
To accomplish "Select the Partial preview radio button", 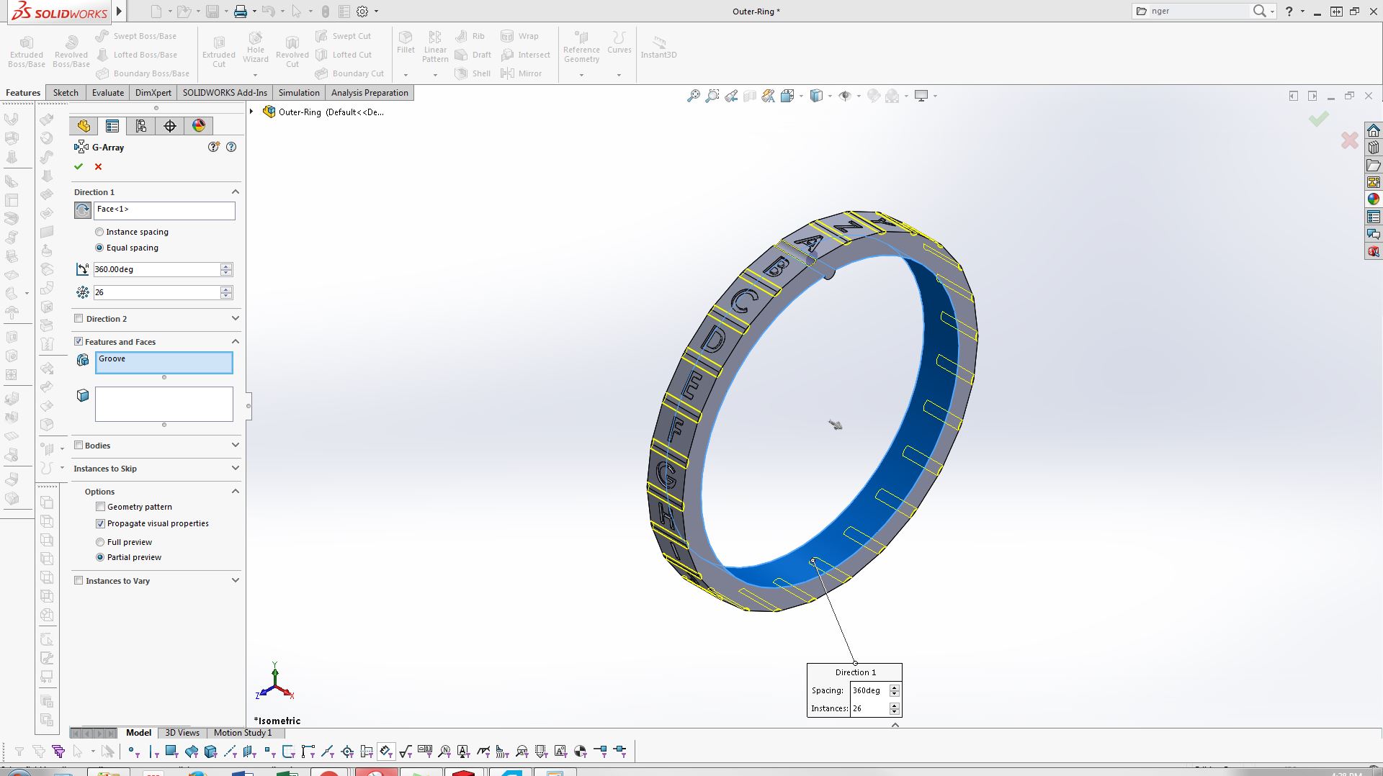I will tap(100, 557).
